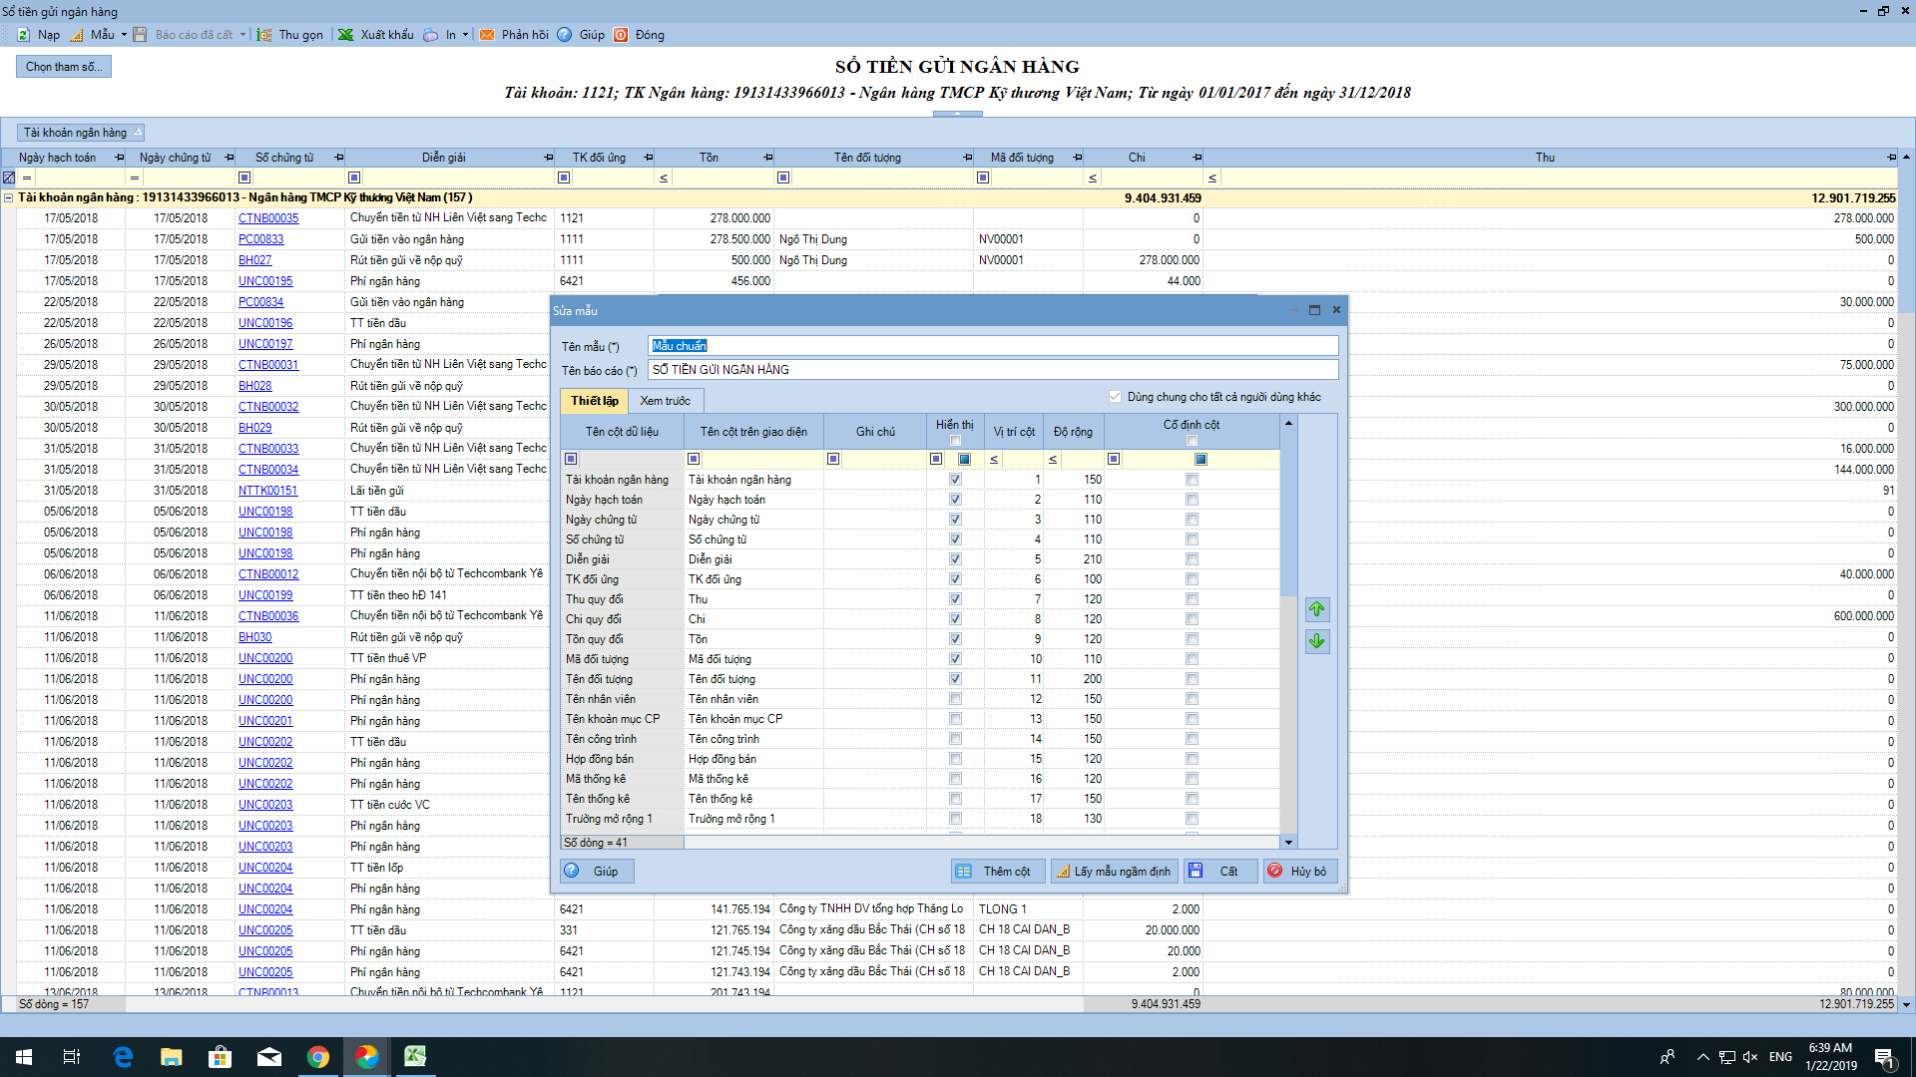1916x1077 pixels.
Task: Select the Thiết lập tab
Action: 595,401
